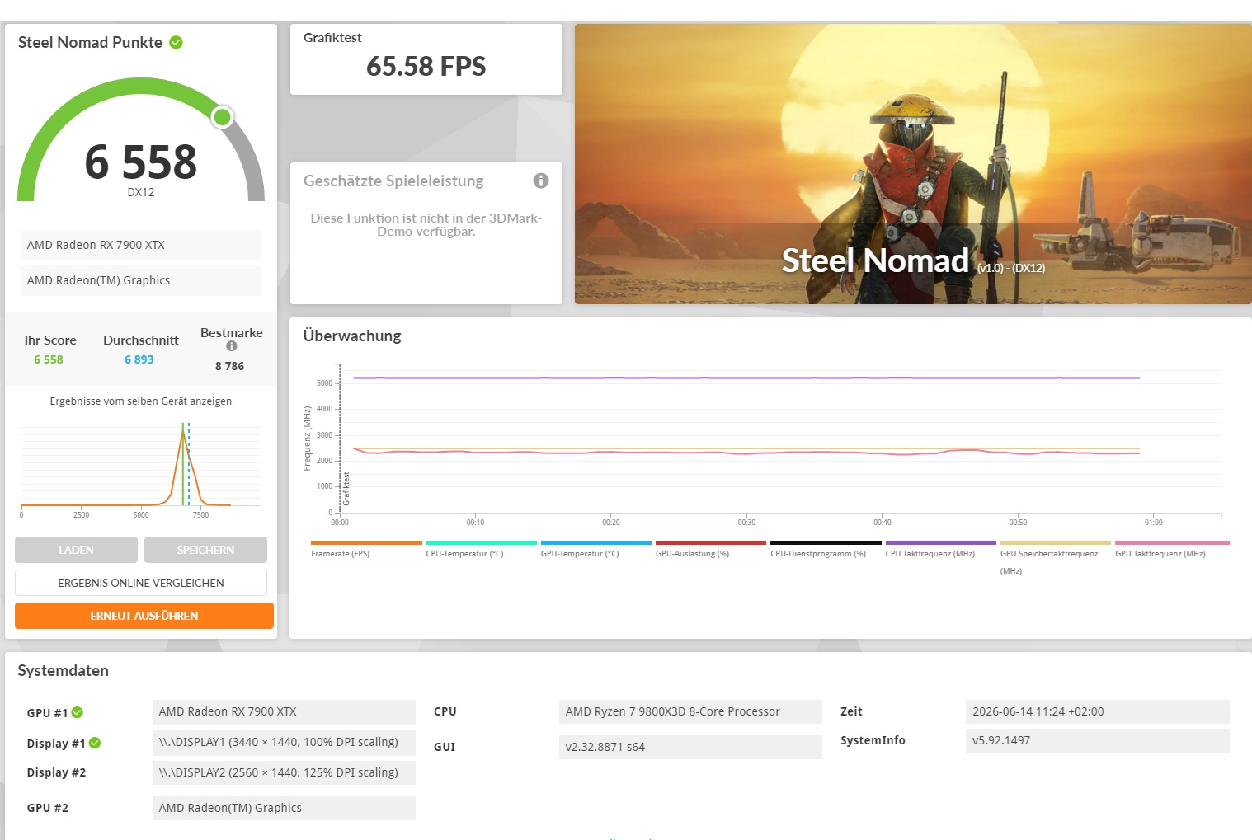
Task: Toggle the GPU Speichertaktfrequenz legend item
Action: pyautogui.click(x=1055, y=557)
